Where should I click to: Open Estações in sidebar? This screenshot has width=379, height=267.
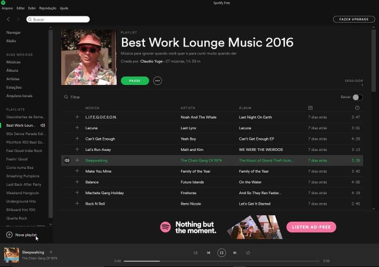(14, 87)
